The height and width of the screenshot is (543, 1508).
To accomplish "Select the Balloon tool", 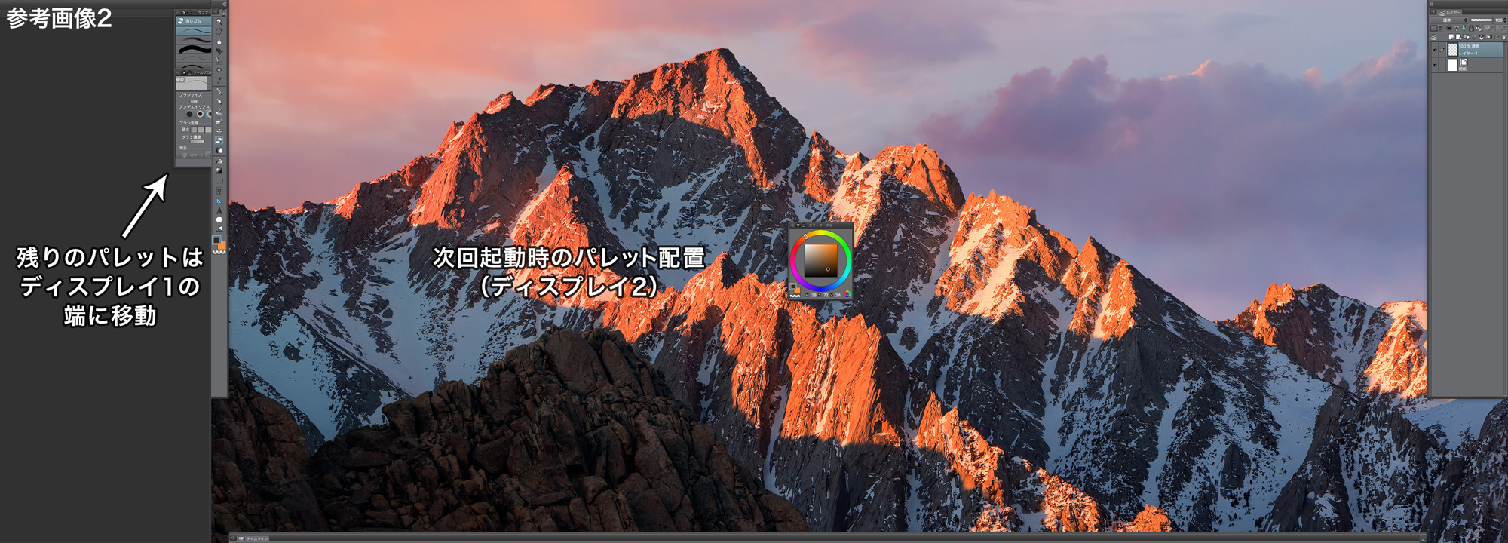I will (x=219, y=220).
